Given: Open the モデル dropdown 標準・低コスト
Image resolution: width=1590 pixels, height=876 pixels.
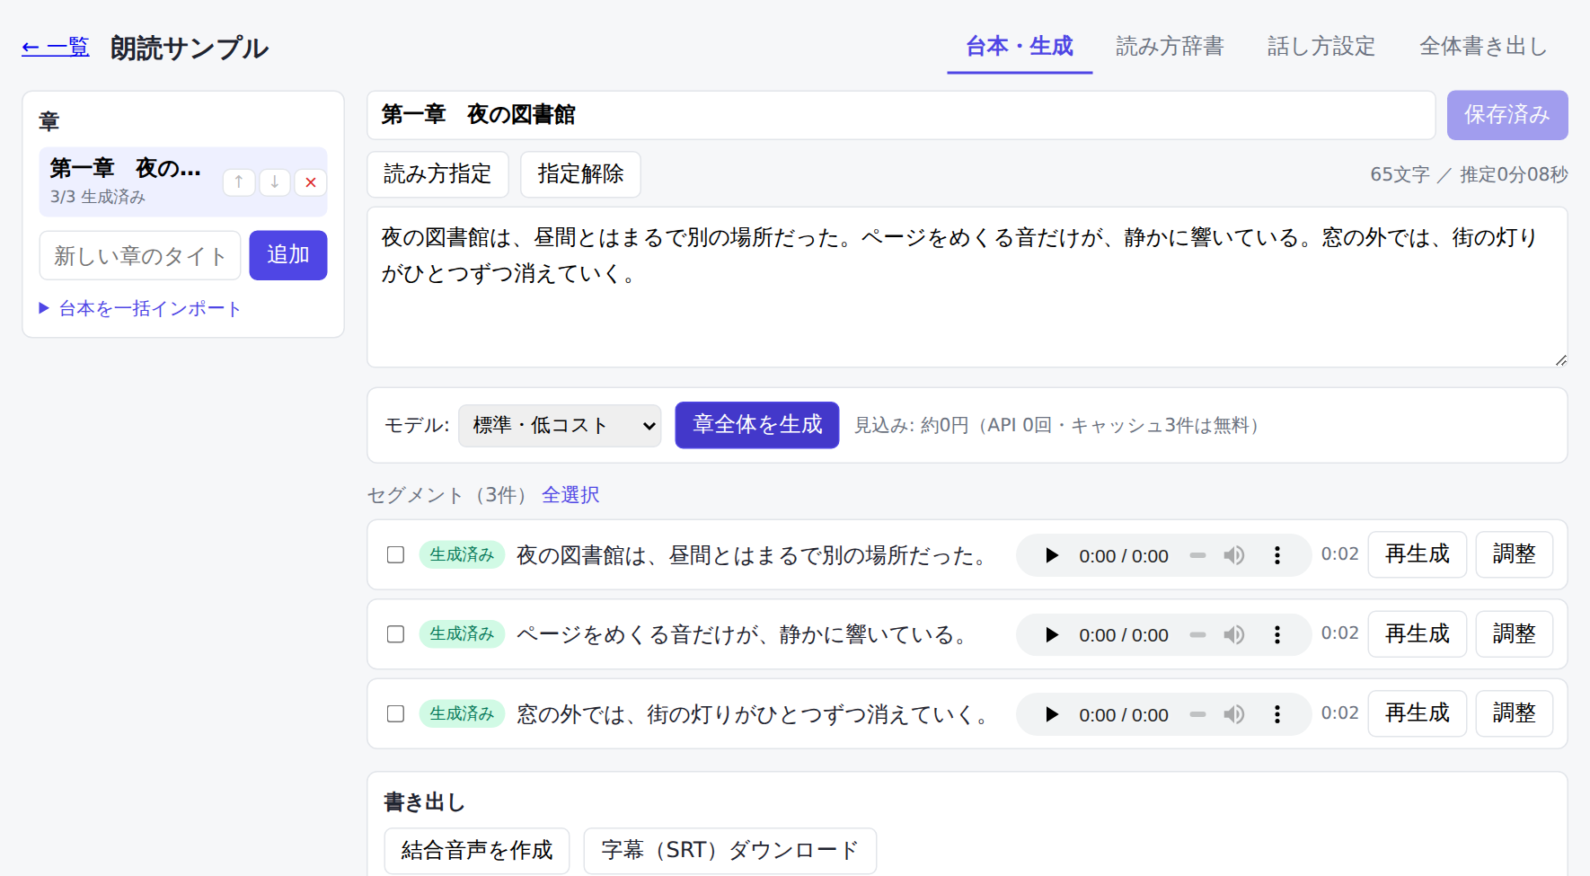Looking at the screenshot, I should (560, 425).
